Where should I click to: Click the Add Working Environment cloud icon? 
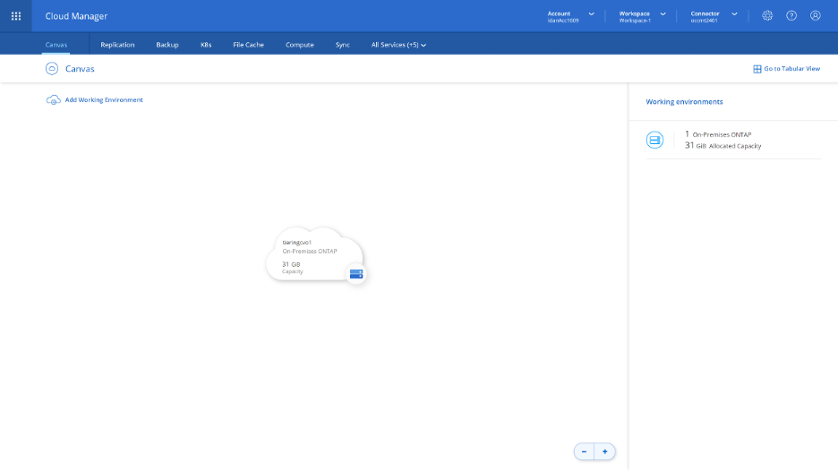pos(53,99)
